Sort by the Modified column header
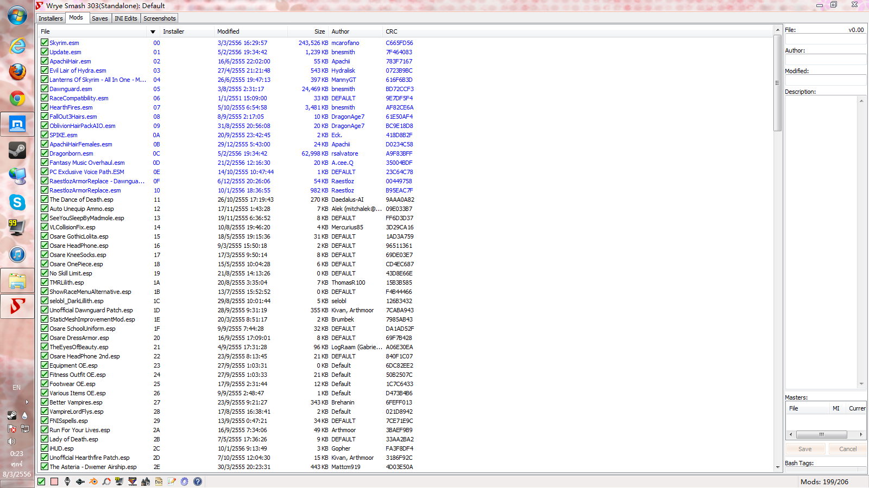The height and width of the screenshot is (488, 869). click(250, 31)
